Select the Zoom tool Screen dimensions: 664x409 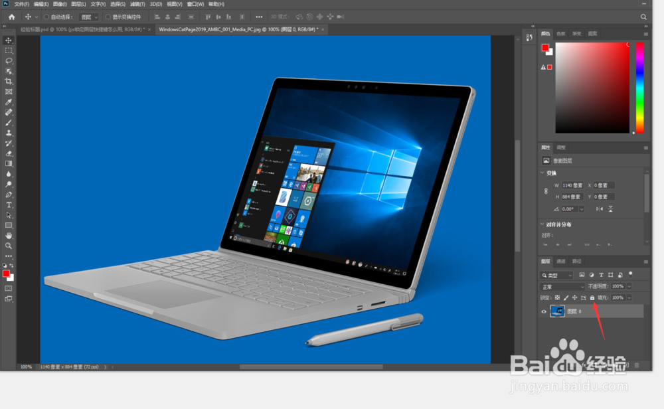(x=9, y=246)
